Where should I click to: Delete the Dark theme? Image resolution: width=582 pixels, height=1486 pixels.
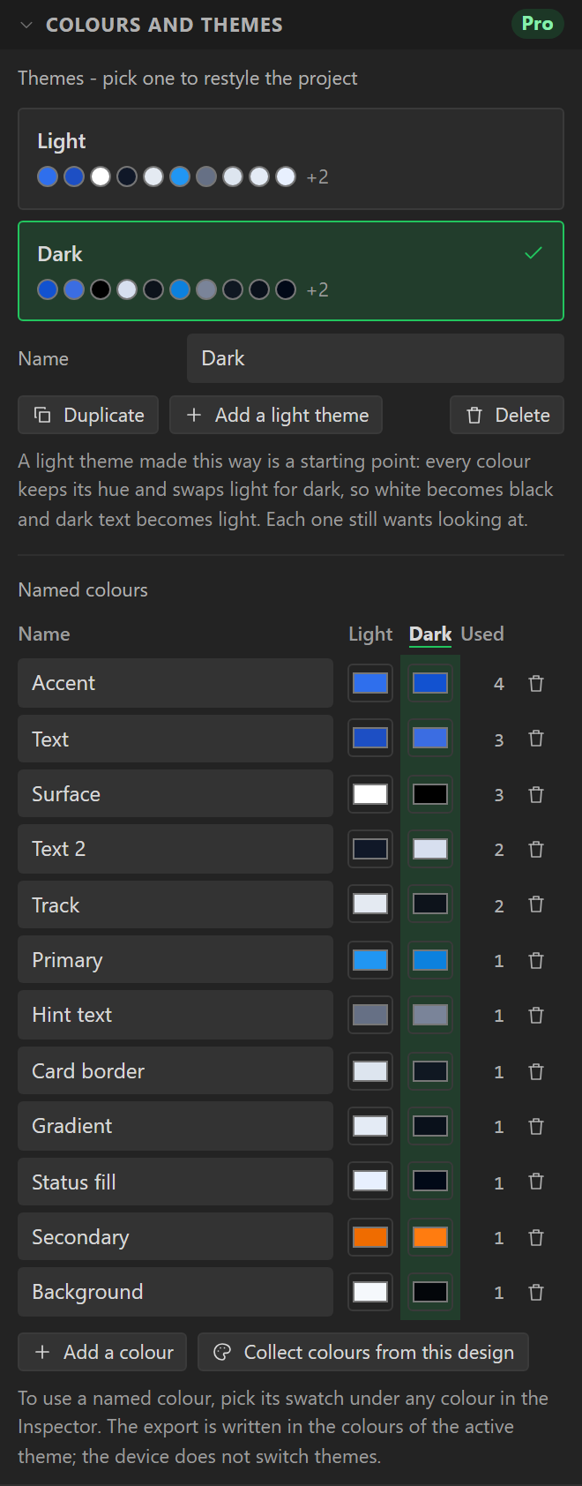pos(507,415)
